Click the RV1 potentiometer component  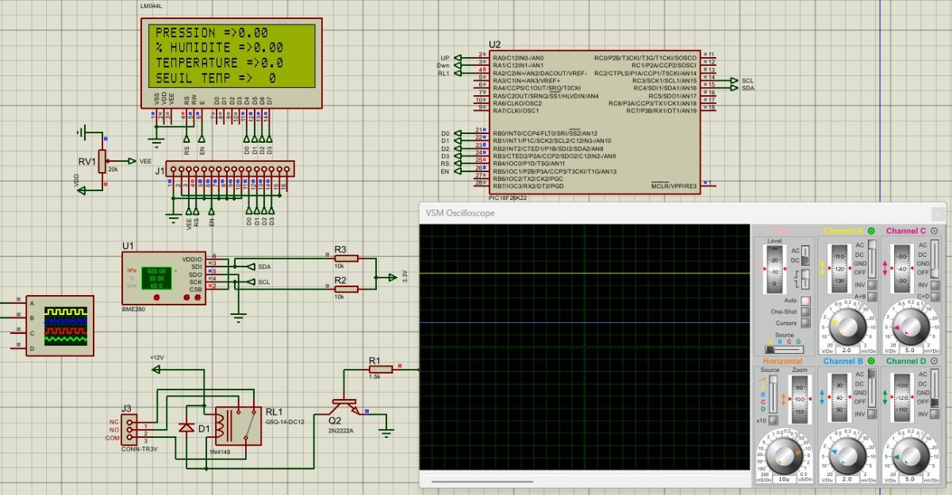(102, 160)
